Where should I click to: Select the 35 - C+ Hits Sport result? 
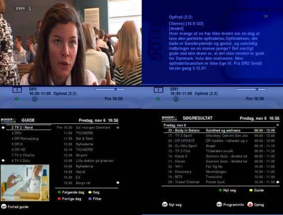point(219,146)
